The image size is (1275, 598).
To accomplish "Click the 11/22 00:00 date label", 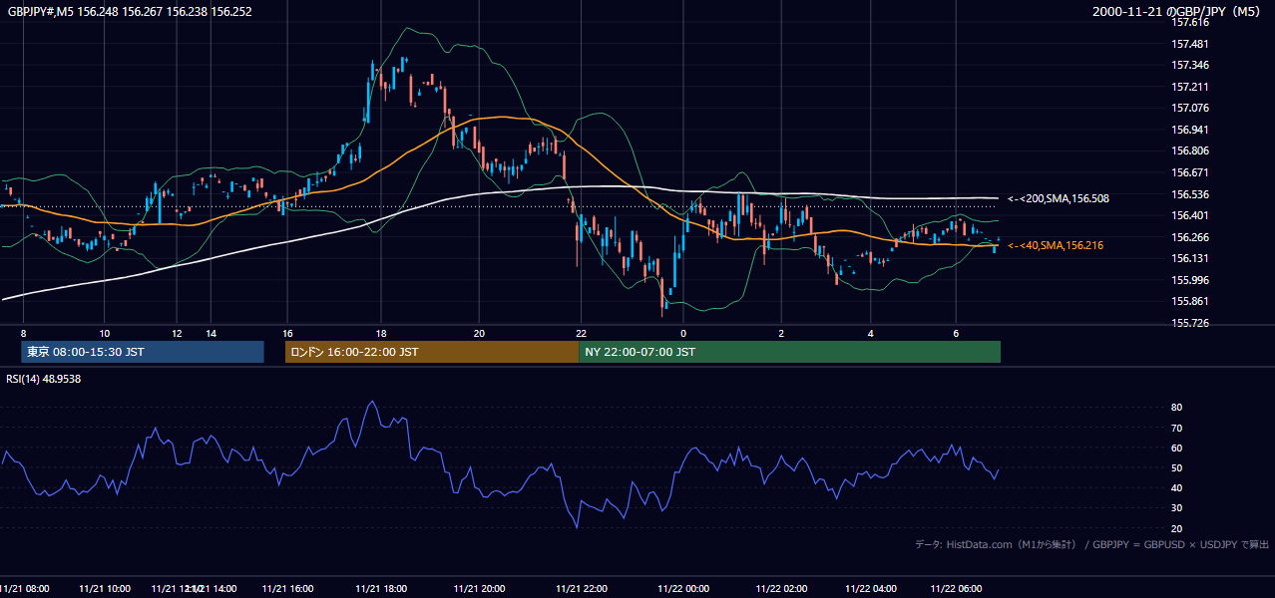I will pyautogui.click(x=683, y=589).
